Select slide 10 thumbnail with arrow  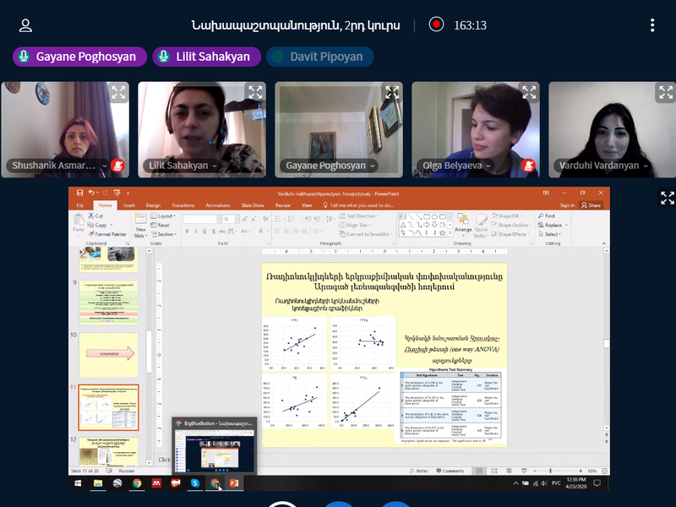coord(109,355)
